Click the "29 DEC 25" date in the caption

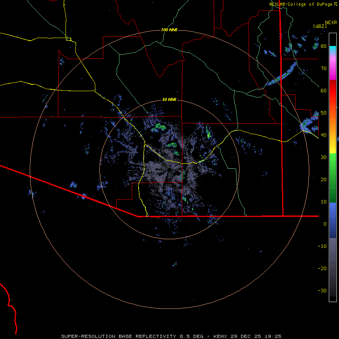(x=247, y=336)
